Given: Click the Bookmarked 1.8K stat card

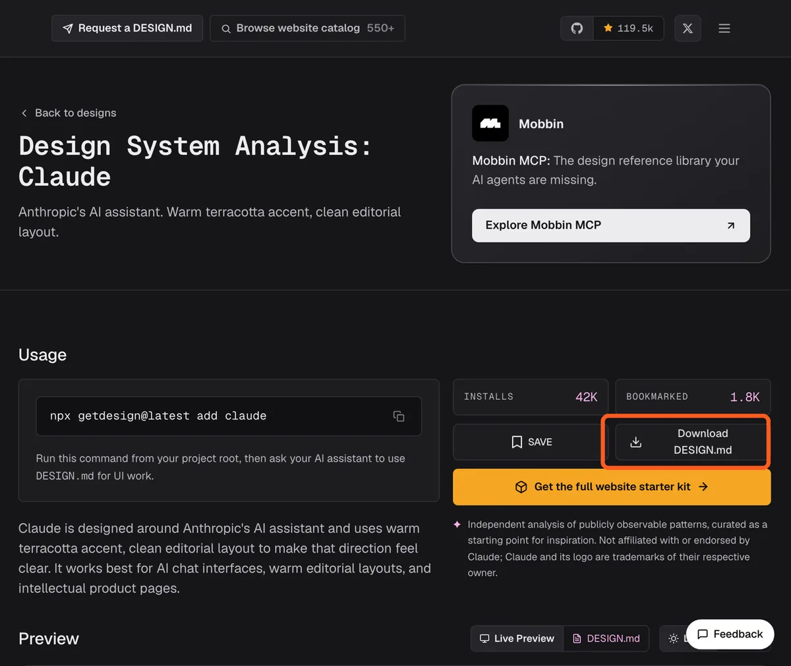Looking at the screenshot, I should tap(693, 397).
